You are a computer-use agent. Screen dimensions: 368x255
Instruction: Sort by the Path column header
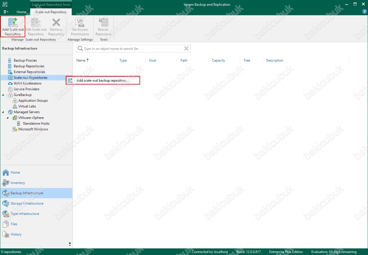(184, 60)
